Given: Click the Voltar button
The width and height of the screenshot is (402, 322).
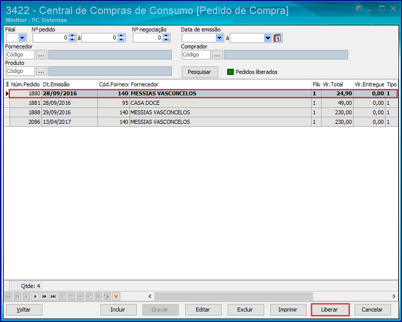Looking at the screenshot, I should point(24,310).
